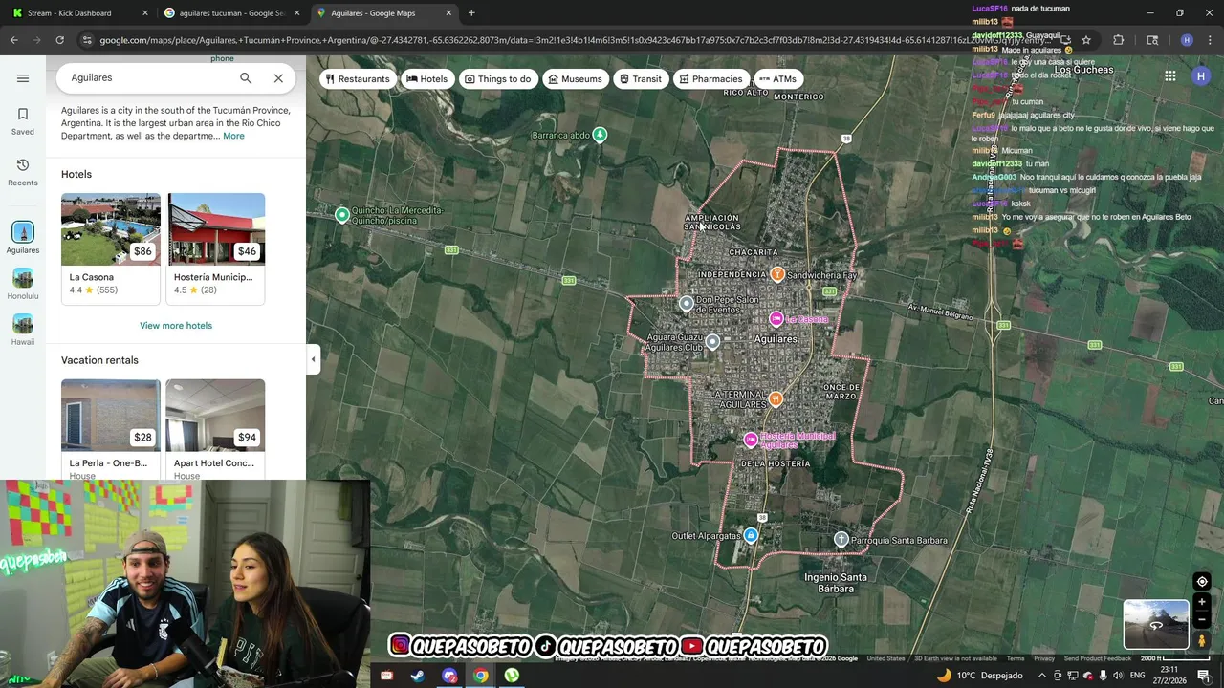The image size is (1224, 688).
Task: Open Google account avatar on map
Action: [1201, 76]
